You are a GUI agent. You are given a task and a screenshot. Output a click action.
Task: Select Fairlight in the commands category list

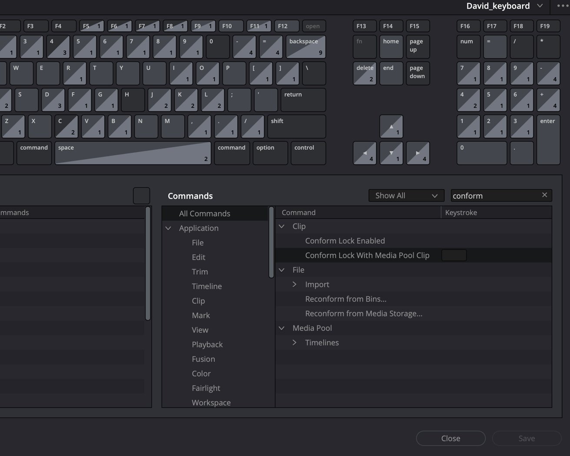click(x=206, y=388)
